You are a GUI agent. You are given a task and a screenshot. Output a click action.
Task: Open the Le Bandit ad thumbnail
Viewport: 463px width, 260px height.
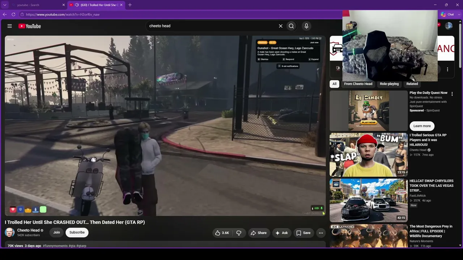[x=369, y=110]
